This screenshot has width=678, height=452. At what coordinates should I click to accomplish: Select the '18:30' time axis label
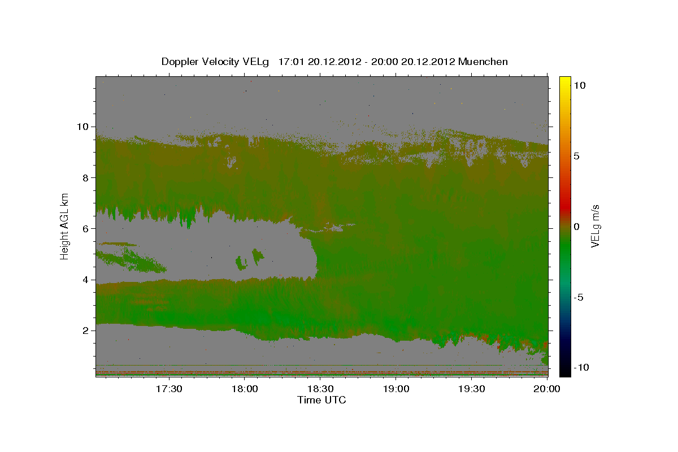click(x=320, y=389)
